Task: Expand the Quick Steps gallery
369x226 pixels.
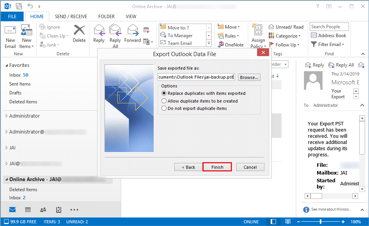Action: pyautogui.click(x=209, y=43)
